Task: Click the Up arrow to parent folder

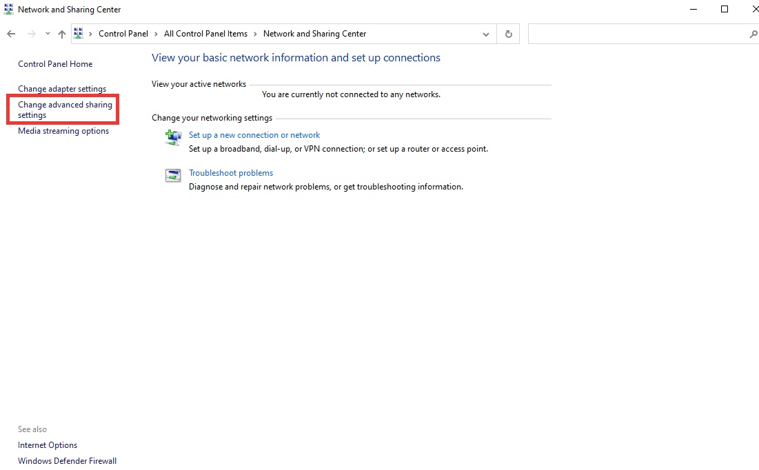Action: tap(62, 34)
